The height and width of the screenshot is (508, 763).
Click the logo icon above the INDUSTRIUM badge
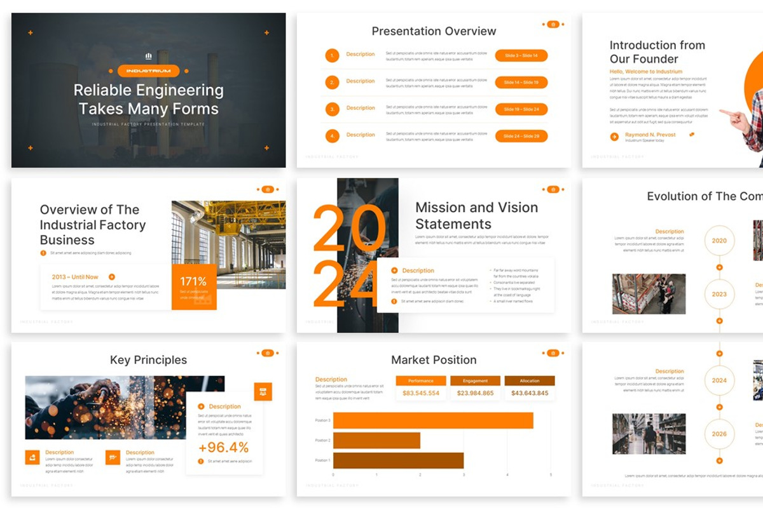pos(149,56)
